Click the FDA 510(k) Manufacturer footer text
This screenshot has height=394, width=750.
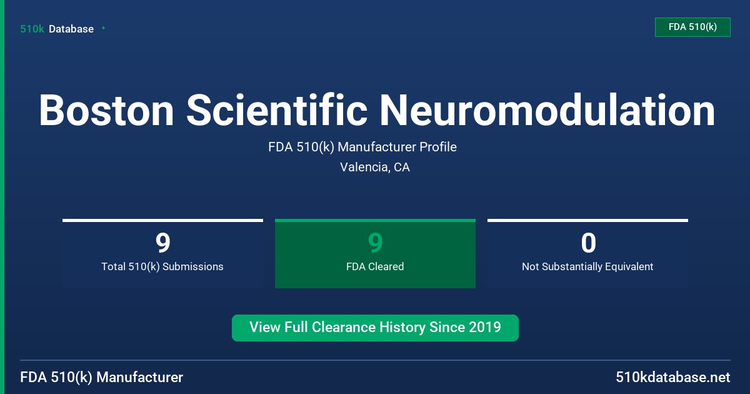coord(102,377)
